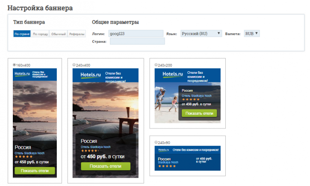Click star rating in the 240x90 banner
Image resolution: width=310 pixels, height=186 pixels.
tap(167, 166)
